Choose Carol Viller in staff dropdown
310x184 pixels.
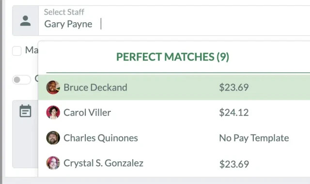click(x=174, y=112)
